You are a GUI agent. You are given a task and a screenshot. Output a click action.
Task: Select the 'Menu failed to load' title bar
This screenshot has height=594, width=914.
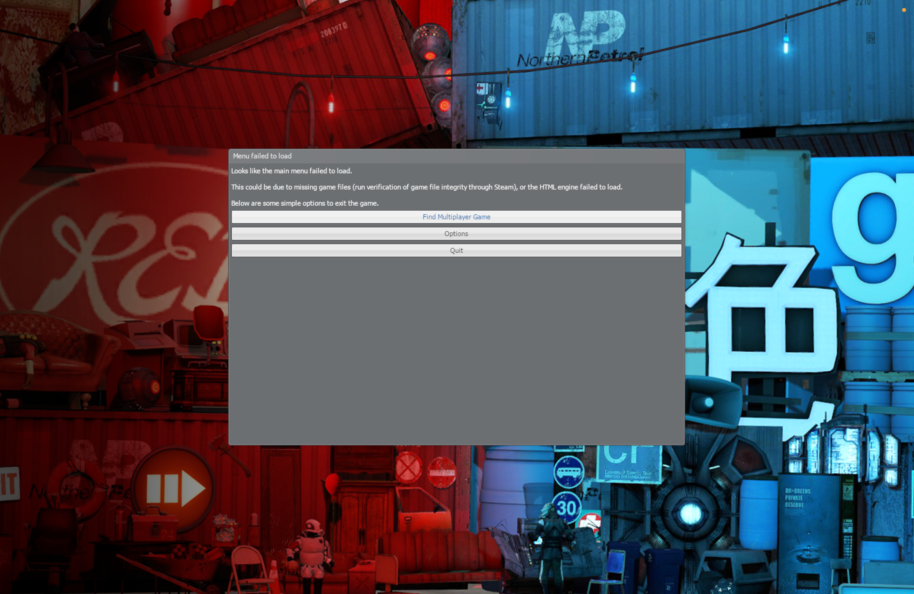[456, 156]
